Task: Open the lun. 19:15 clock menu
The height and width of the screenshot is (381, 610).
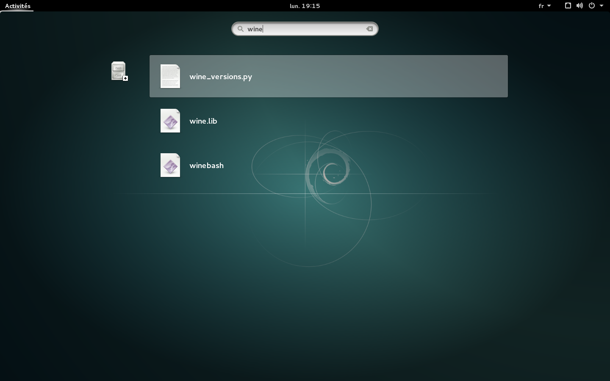Action: coord(305,6)
